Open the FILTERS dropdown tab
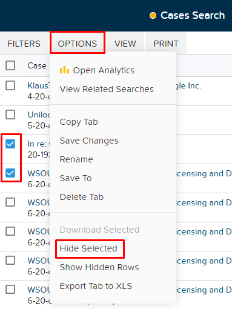The height and width of the screenshot is (309, 232). pyautogui.click(x=24, y=44)
